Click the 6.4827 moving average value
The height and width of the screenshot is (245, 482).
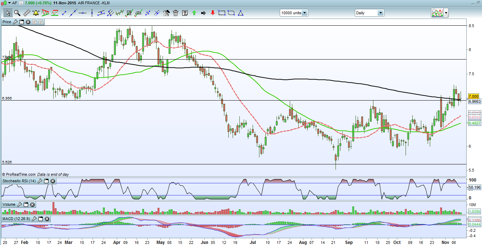tap(474, 123)
